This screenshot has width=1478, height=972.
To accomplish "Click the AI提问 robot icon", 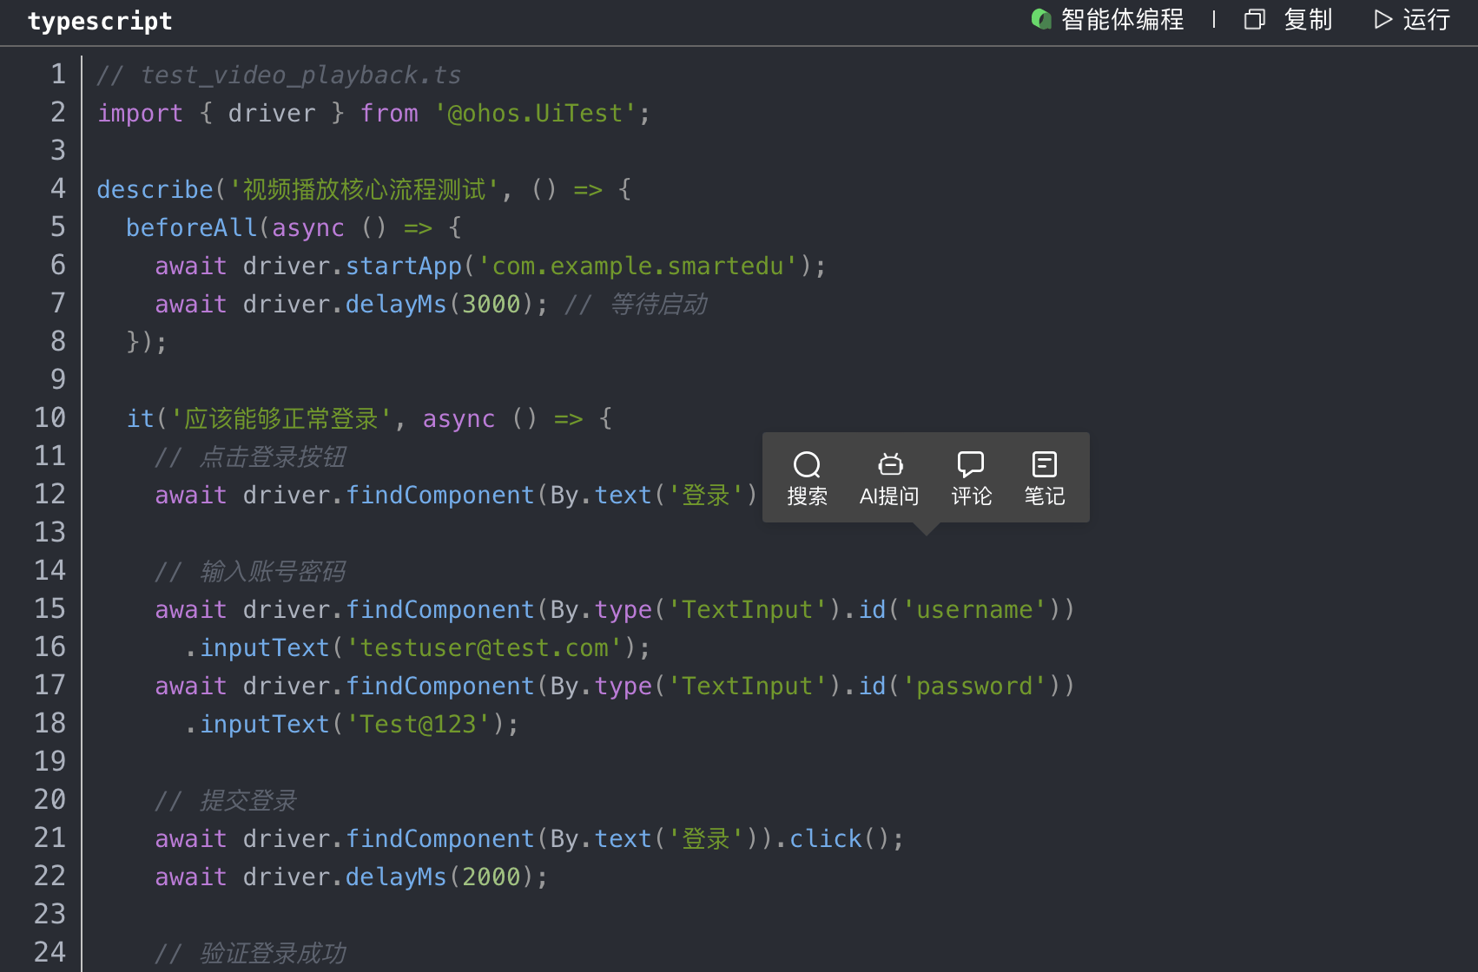I will (889, 465).
